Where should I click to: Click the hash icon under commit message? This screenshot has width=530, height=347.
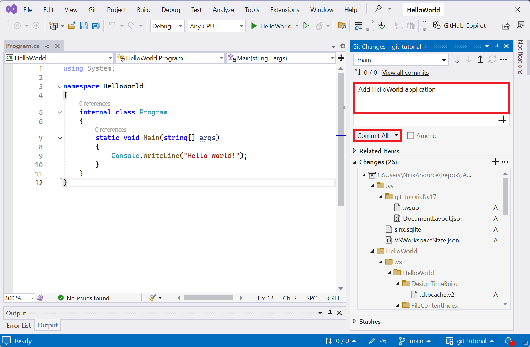[x=502, y=120]
